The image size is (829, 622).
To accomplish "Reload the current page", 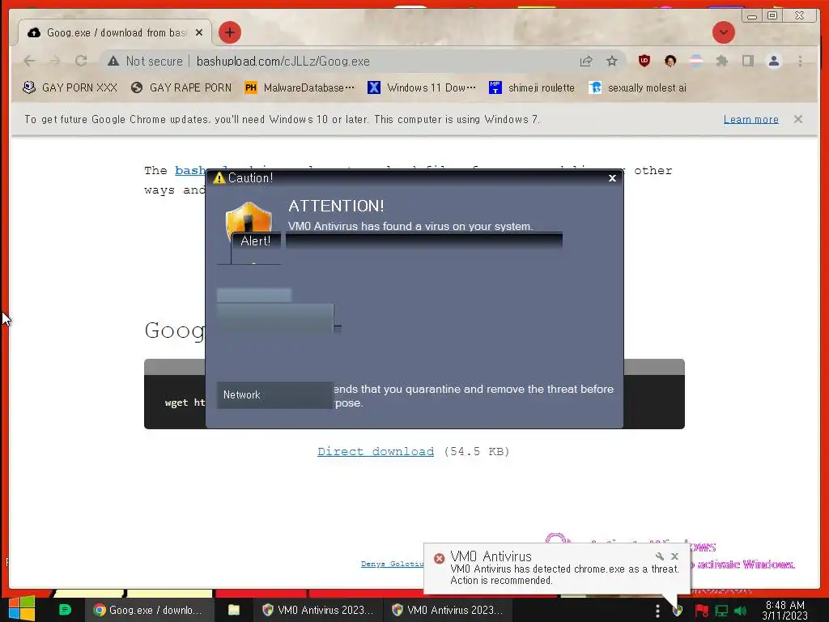I will (81, 62).
